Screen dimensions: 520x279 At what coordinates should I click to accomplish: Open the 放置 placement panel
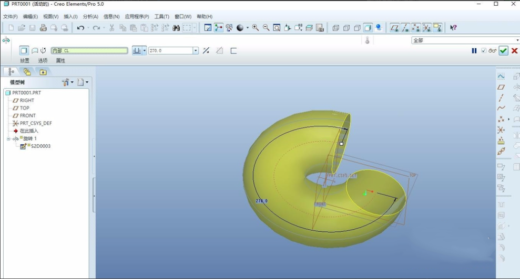25,61
